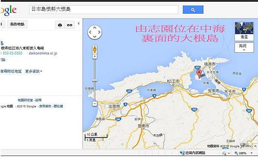
Task: Open the 路況 traffic dropdown
Action: (x=244, y=48)
